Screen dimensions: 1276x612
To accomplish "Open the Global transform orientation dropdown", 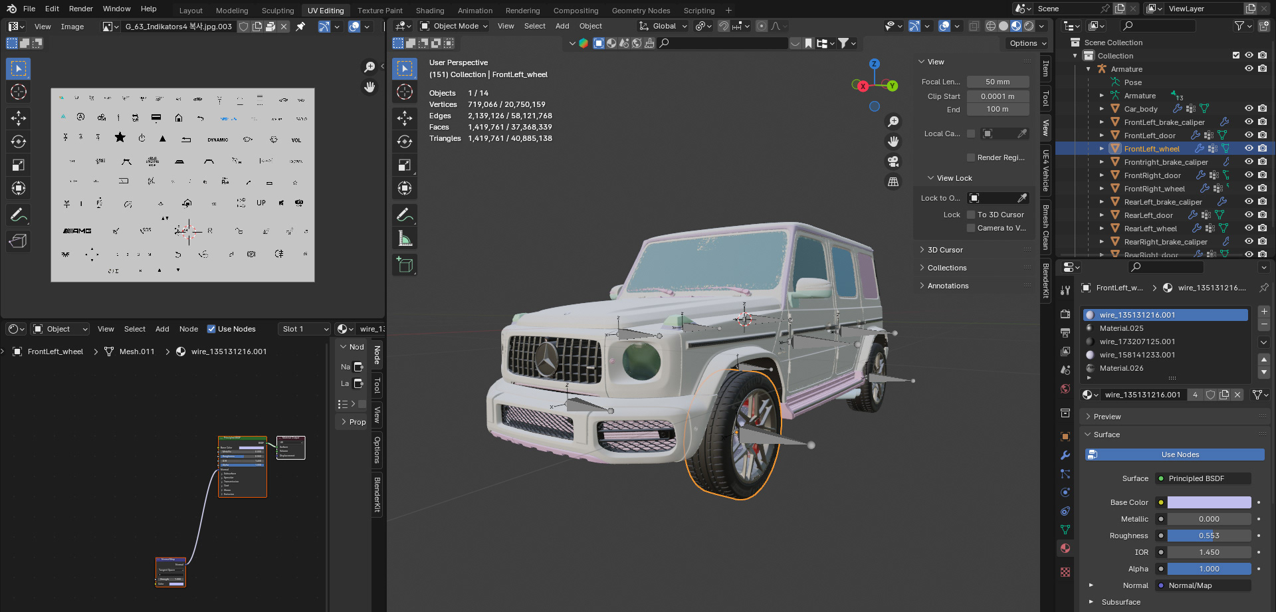I will point(663,26).
